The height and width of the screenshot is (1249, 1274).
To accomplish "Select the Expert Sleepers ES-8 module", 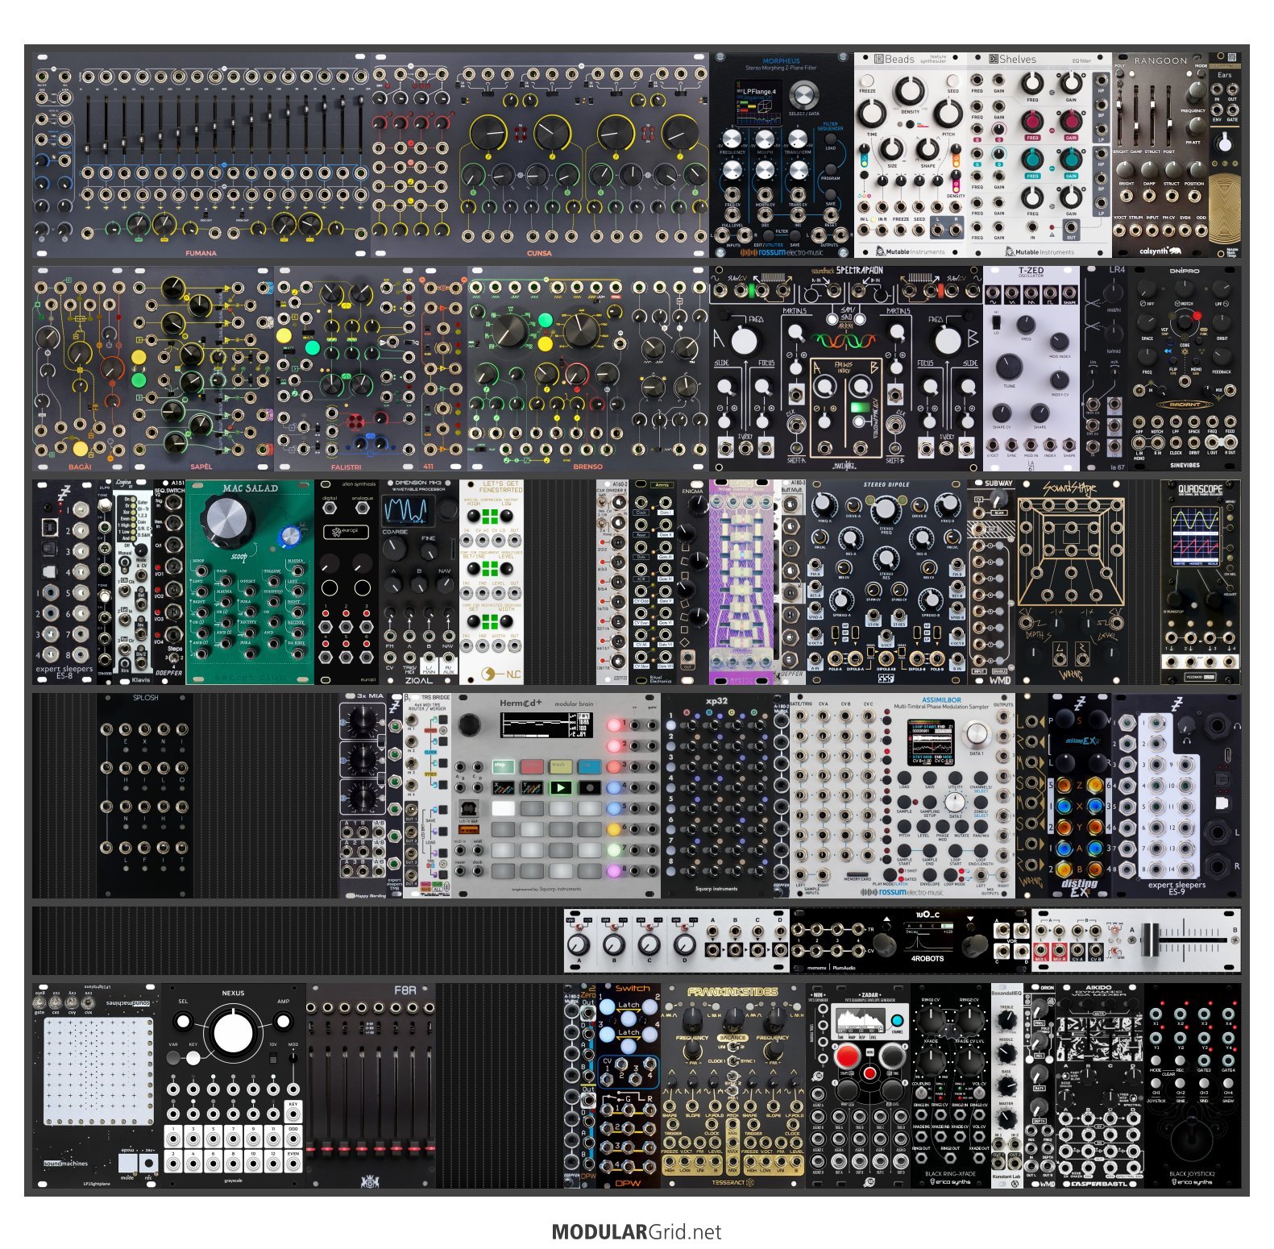I will click(x=64, y=583).
